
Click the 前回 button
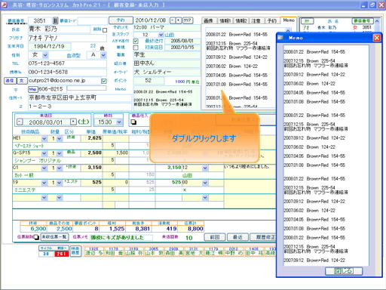[x=214, y=237]
